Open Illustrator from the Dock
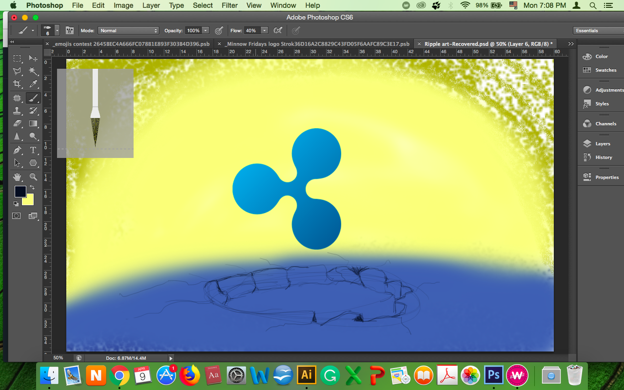The height and width of the screenshot is (390, 624). (x=307, y=375)
